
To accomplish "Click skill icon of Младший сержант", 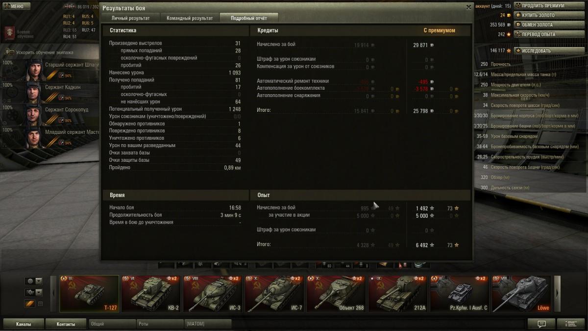I will pos(61,143).
